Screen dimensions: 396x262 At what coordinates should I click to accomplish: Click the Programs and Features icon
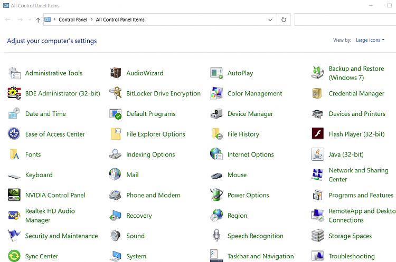click(318, 195)
